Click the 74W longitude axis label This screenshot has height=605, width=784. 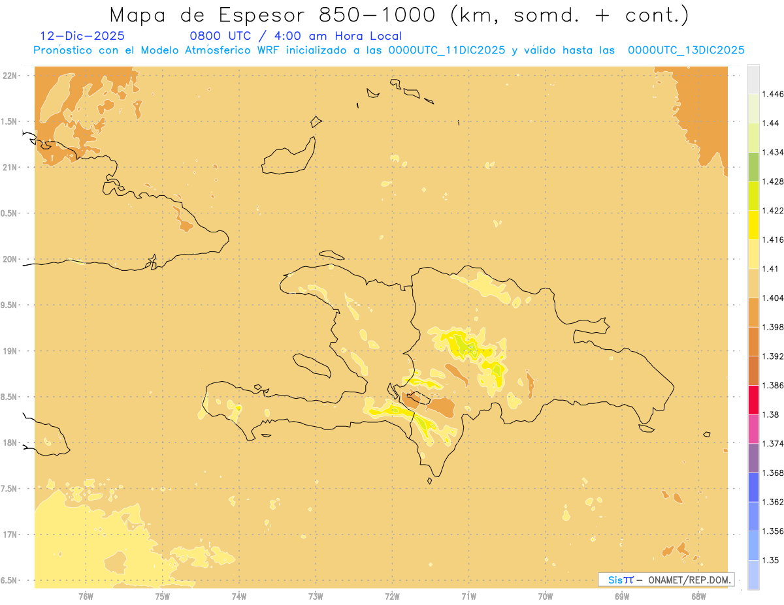point(239,596)
